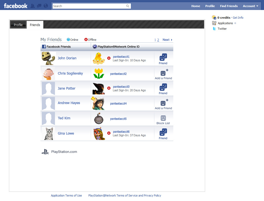
Task: Click Block List icon for Ted Kim
Action: 163,118
